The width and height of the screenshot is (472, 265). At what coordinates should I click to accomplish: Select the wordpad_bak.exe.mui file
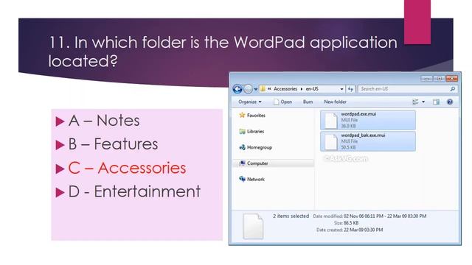pos(368,141)
